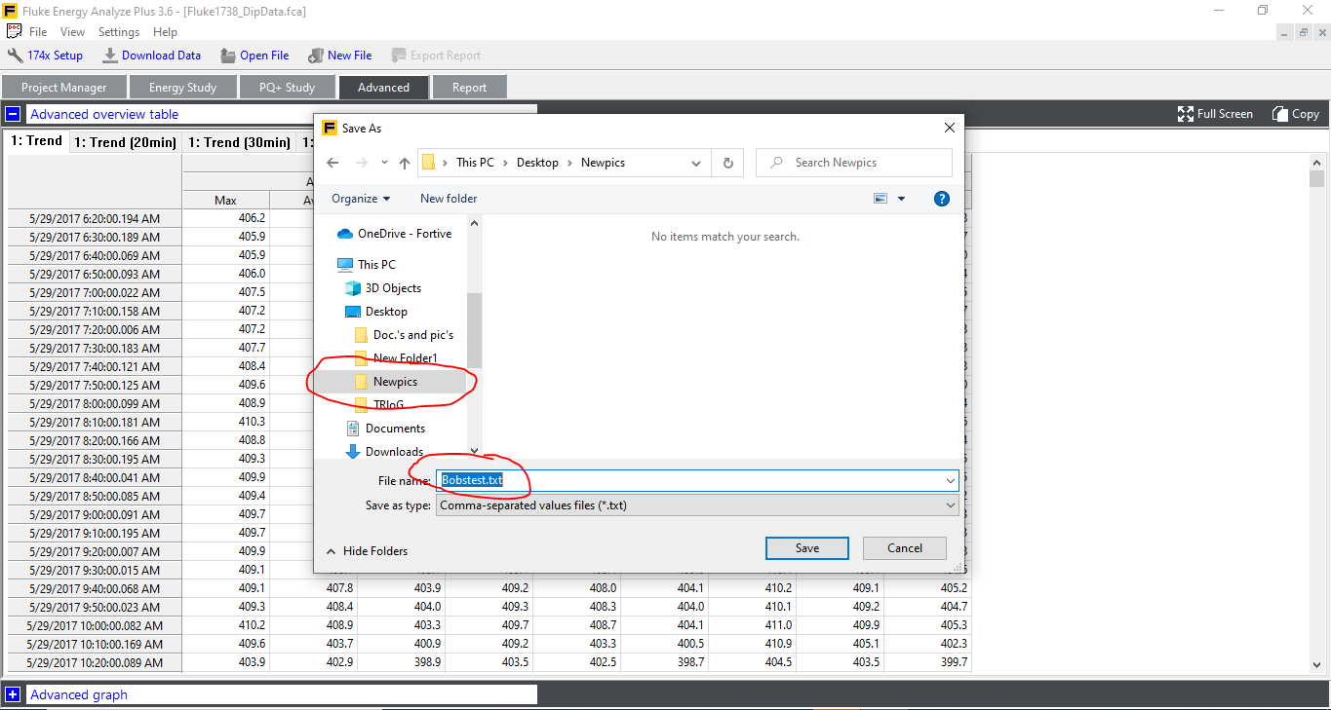Collapse the pane with Hide Folders

point(367,551)
